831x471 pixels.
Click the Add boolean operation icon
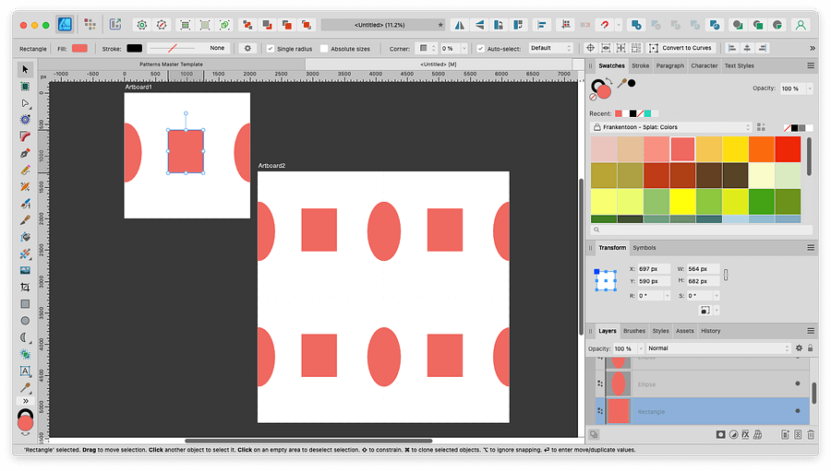[636, 25]
